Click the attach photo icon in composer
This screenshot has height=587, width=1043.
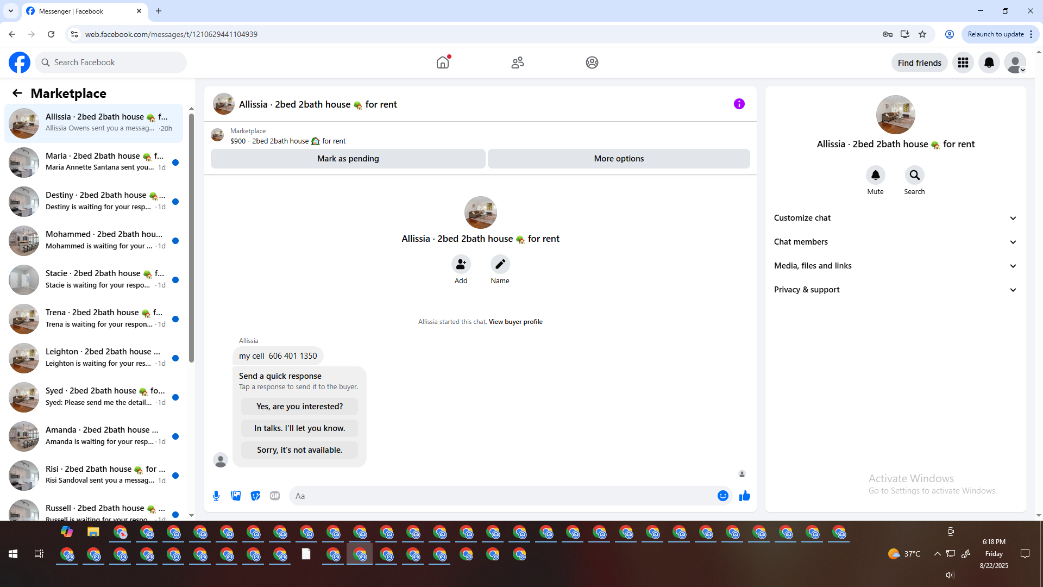(236, 496)
